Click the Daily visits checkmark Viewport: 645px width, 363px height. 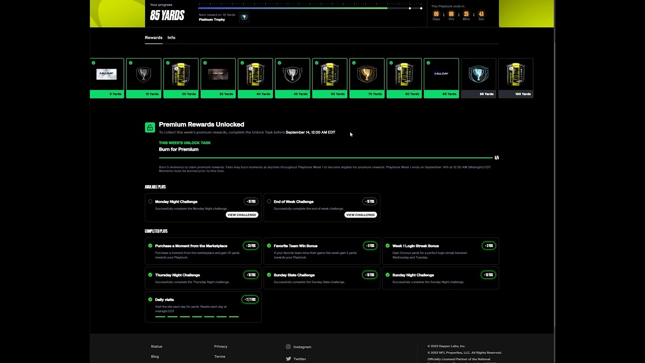point(150,299)
